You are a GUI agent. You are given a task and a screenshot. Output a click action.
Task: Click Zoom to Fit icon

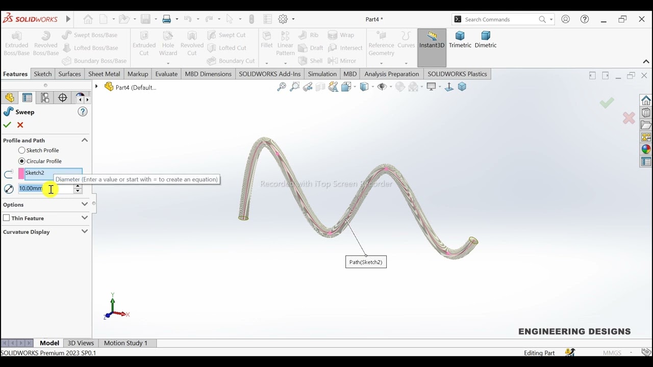click(x=281, y=87)
